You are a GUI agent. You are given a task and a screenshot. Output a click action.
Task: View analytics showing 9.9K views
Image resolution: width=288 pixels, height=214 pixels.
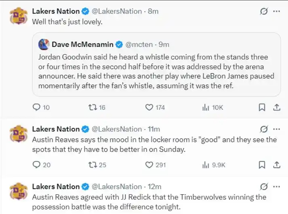click(x=205, y=165)
